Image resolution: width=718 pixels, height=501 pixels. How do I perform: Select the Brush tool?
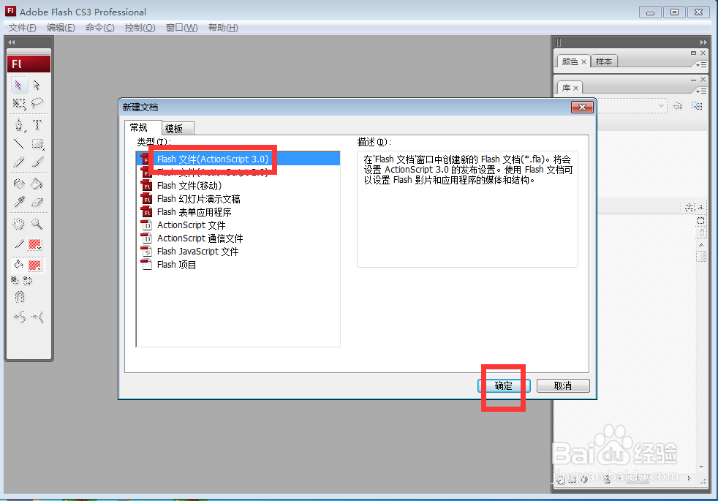37,162
